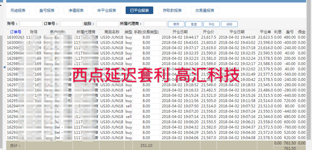Switch to the 交易量报表 tab
Viewport: 312px width, 150px height.
click(205, 10)
